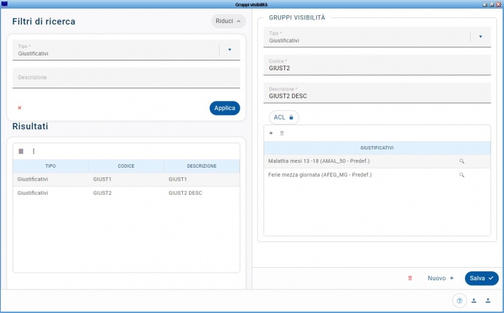Open the help question mark icon
The image size is (504, 313).
pos(460,300)
